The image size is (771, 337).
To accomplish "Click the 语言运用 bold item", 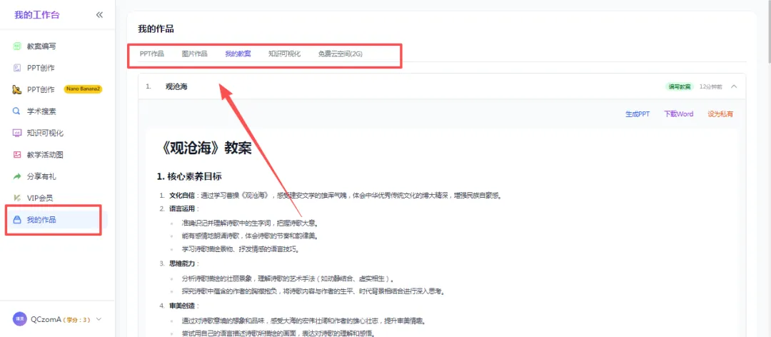I will [183, 208].
